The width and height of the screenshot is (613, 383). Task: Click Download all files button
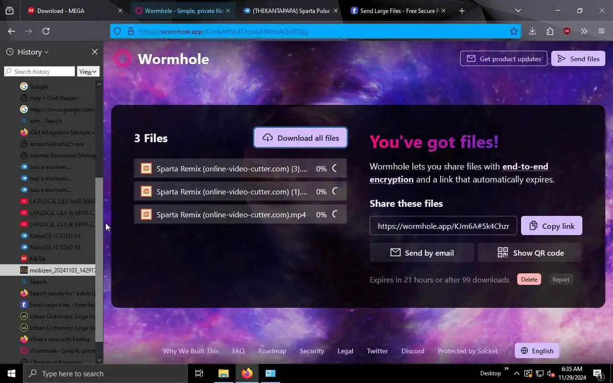coord(300,138)
